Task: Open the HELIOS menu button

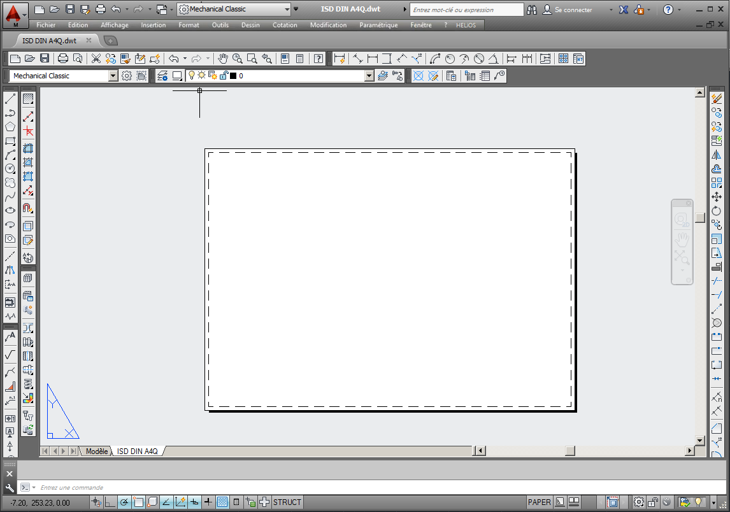Action: [x=466, y=25]
